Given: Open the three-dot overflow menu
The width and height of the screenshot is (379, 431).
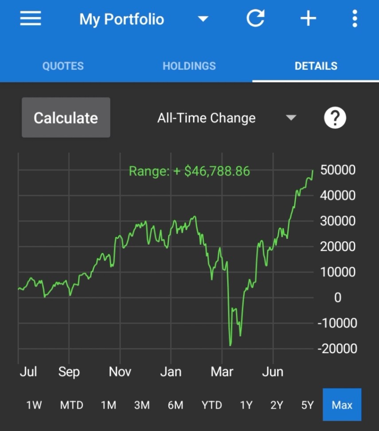Looking at the screenshot, I should 355,19.
